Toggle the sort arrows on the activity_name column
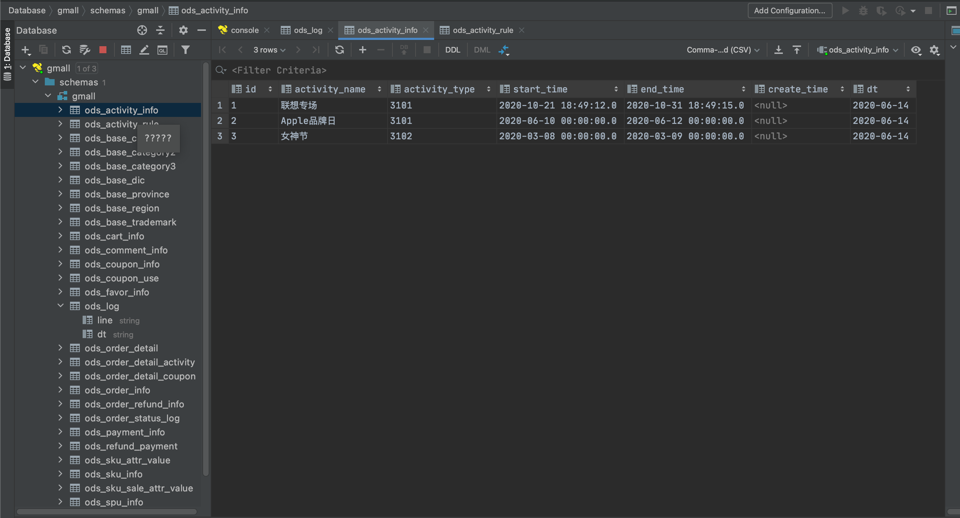 tap(379, 89)
